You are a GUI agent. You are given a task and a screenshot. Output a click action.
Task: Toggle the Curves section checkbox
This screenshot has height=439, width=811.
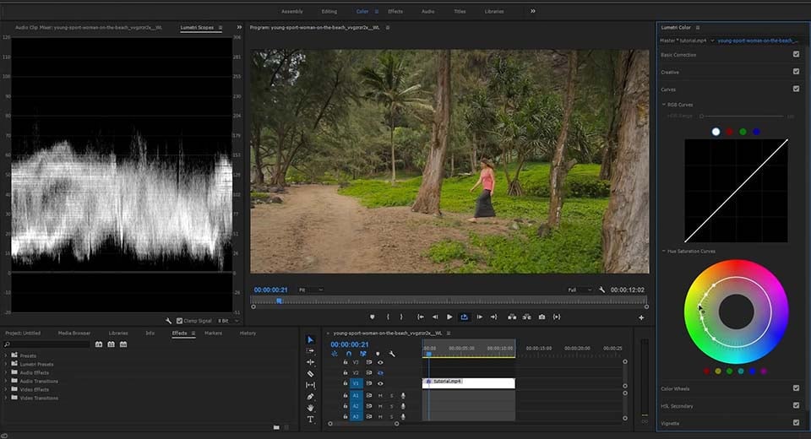click(796, 89)
